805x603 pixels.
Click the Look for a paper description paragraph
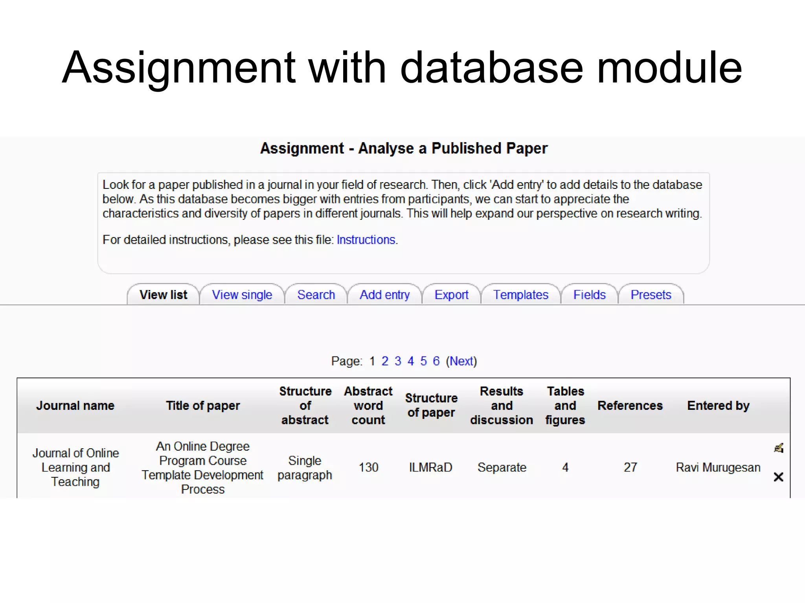(x=402, y=199)
